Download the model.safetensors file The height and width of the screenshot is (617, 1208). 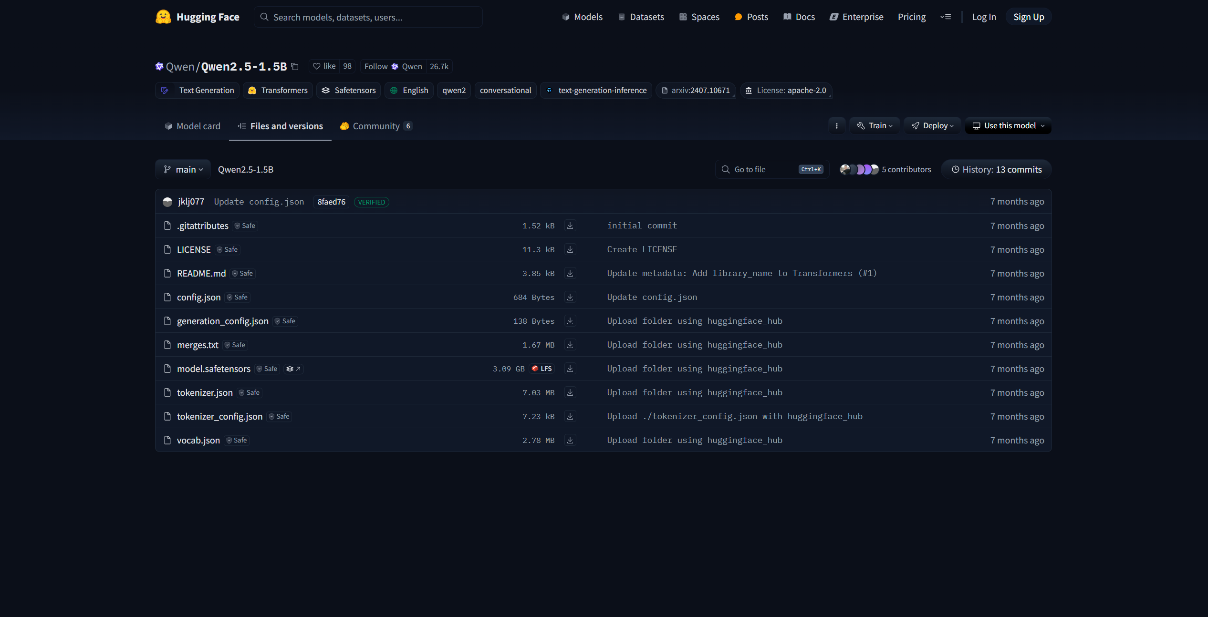point(570,369)
